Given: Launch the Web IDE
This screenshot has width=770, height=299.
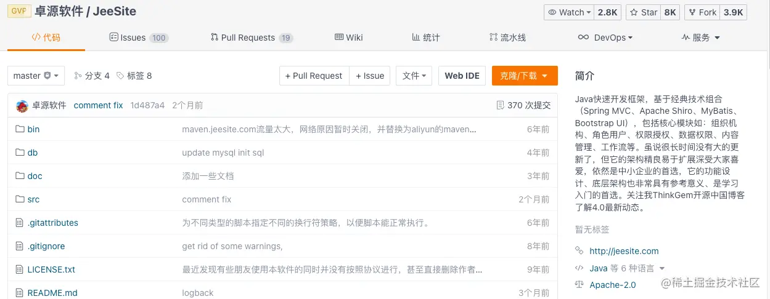Looking at the screenshot, I should point(462,76).
